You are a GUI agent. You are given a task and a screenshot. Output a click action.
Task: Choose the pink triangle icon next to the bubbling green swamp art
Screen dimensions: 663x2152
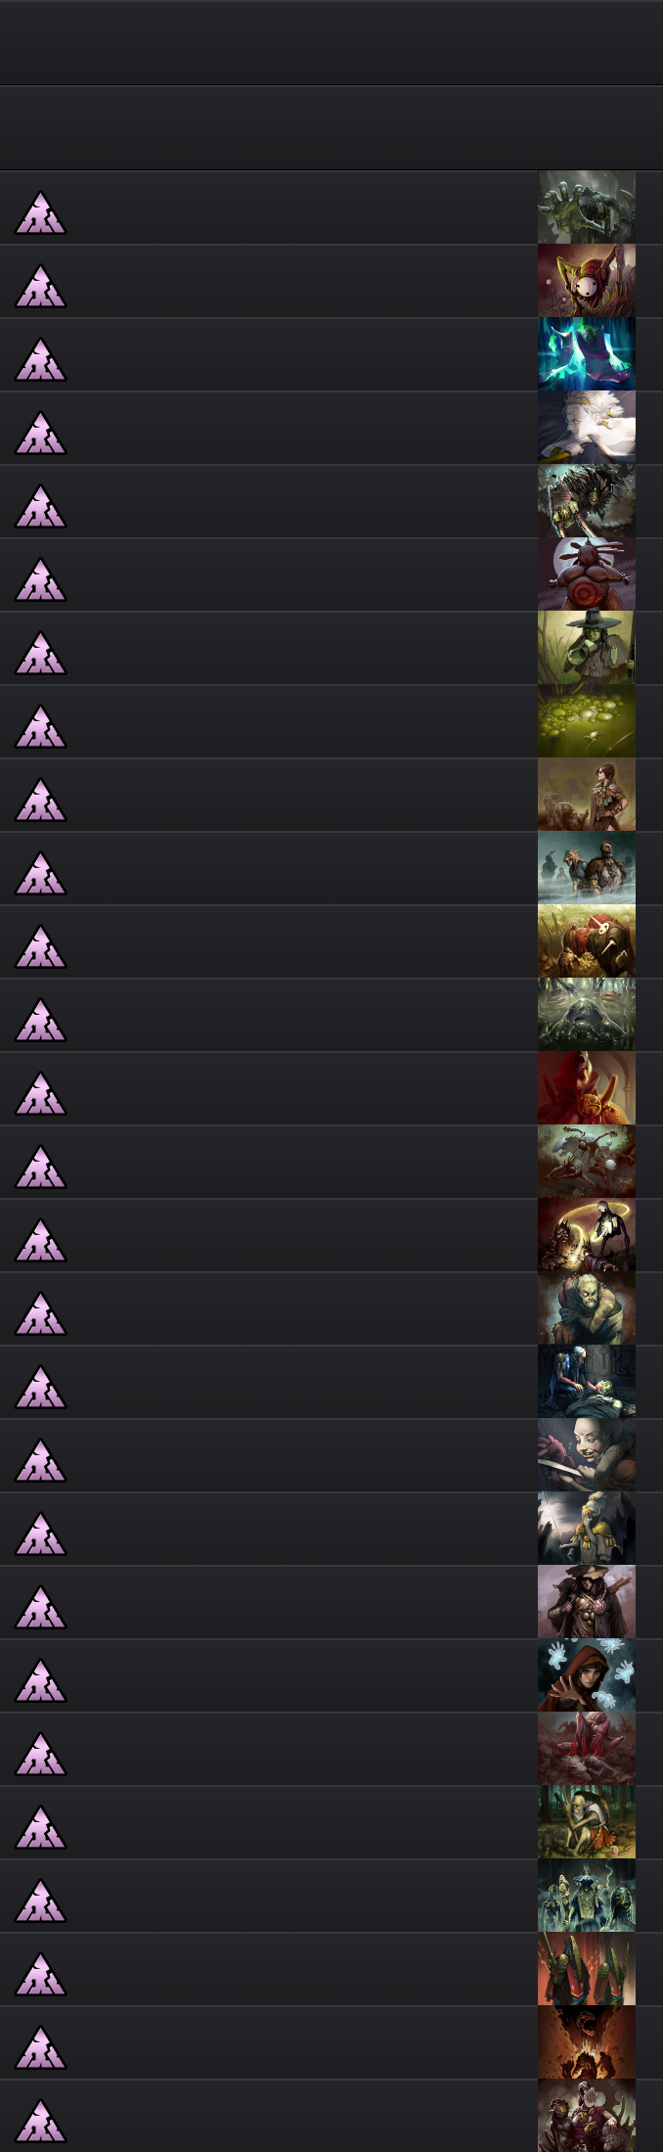pos(41,726)
